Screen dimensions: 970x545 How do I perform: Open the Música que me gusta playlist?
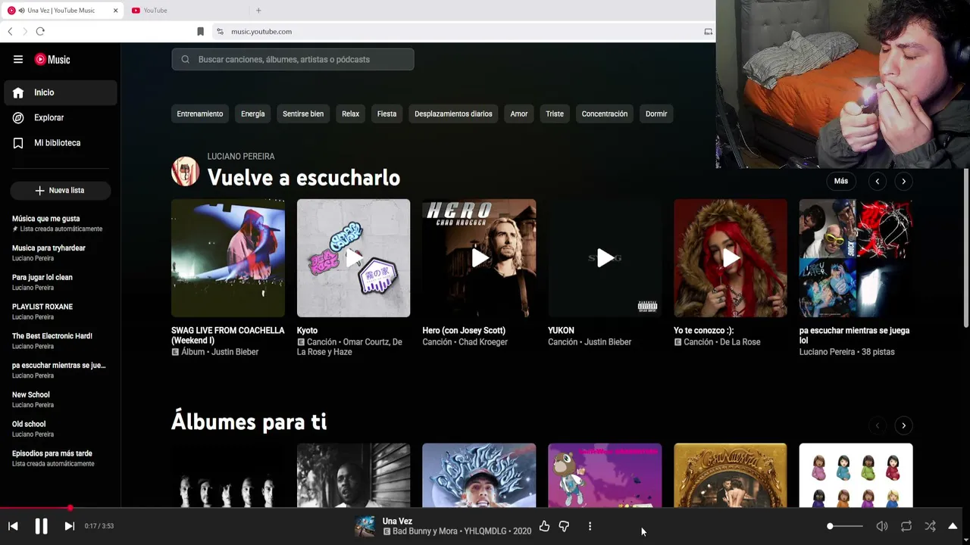[59, 223]
